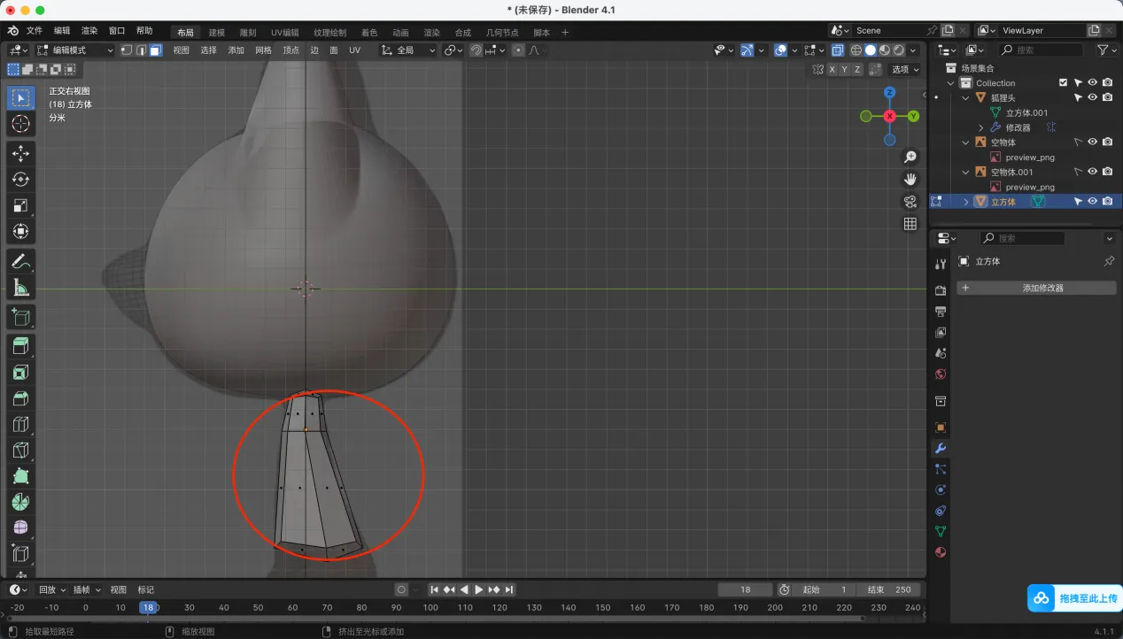1123x639 pixels.
Task: Open the 文件 menu
Action: click(35, 31)
